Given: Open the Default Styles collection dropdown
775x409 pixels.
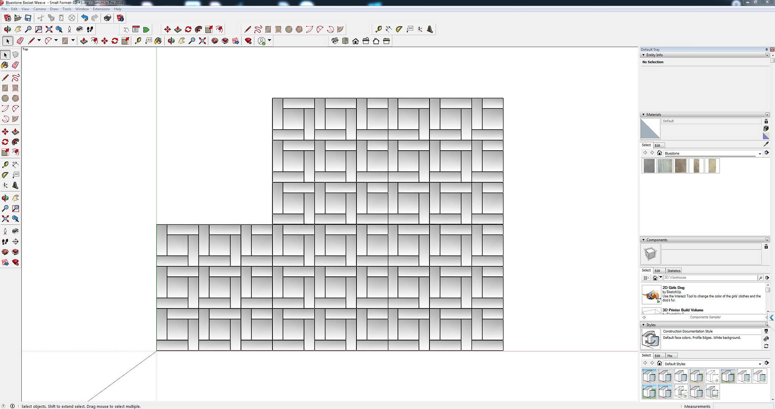Looking at the screenshot, I should click(760, 364).
